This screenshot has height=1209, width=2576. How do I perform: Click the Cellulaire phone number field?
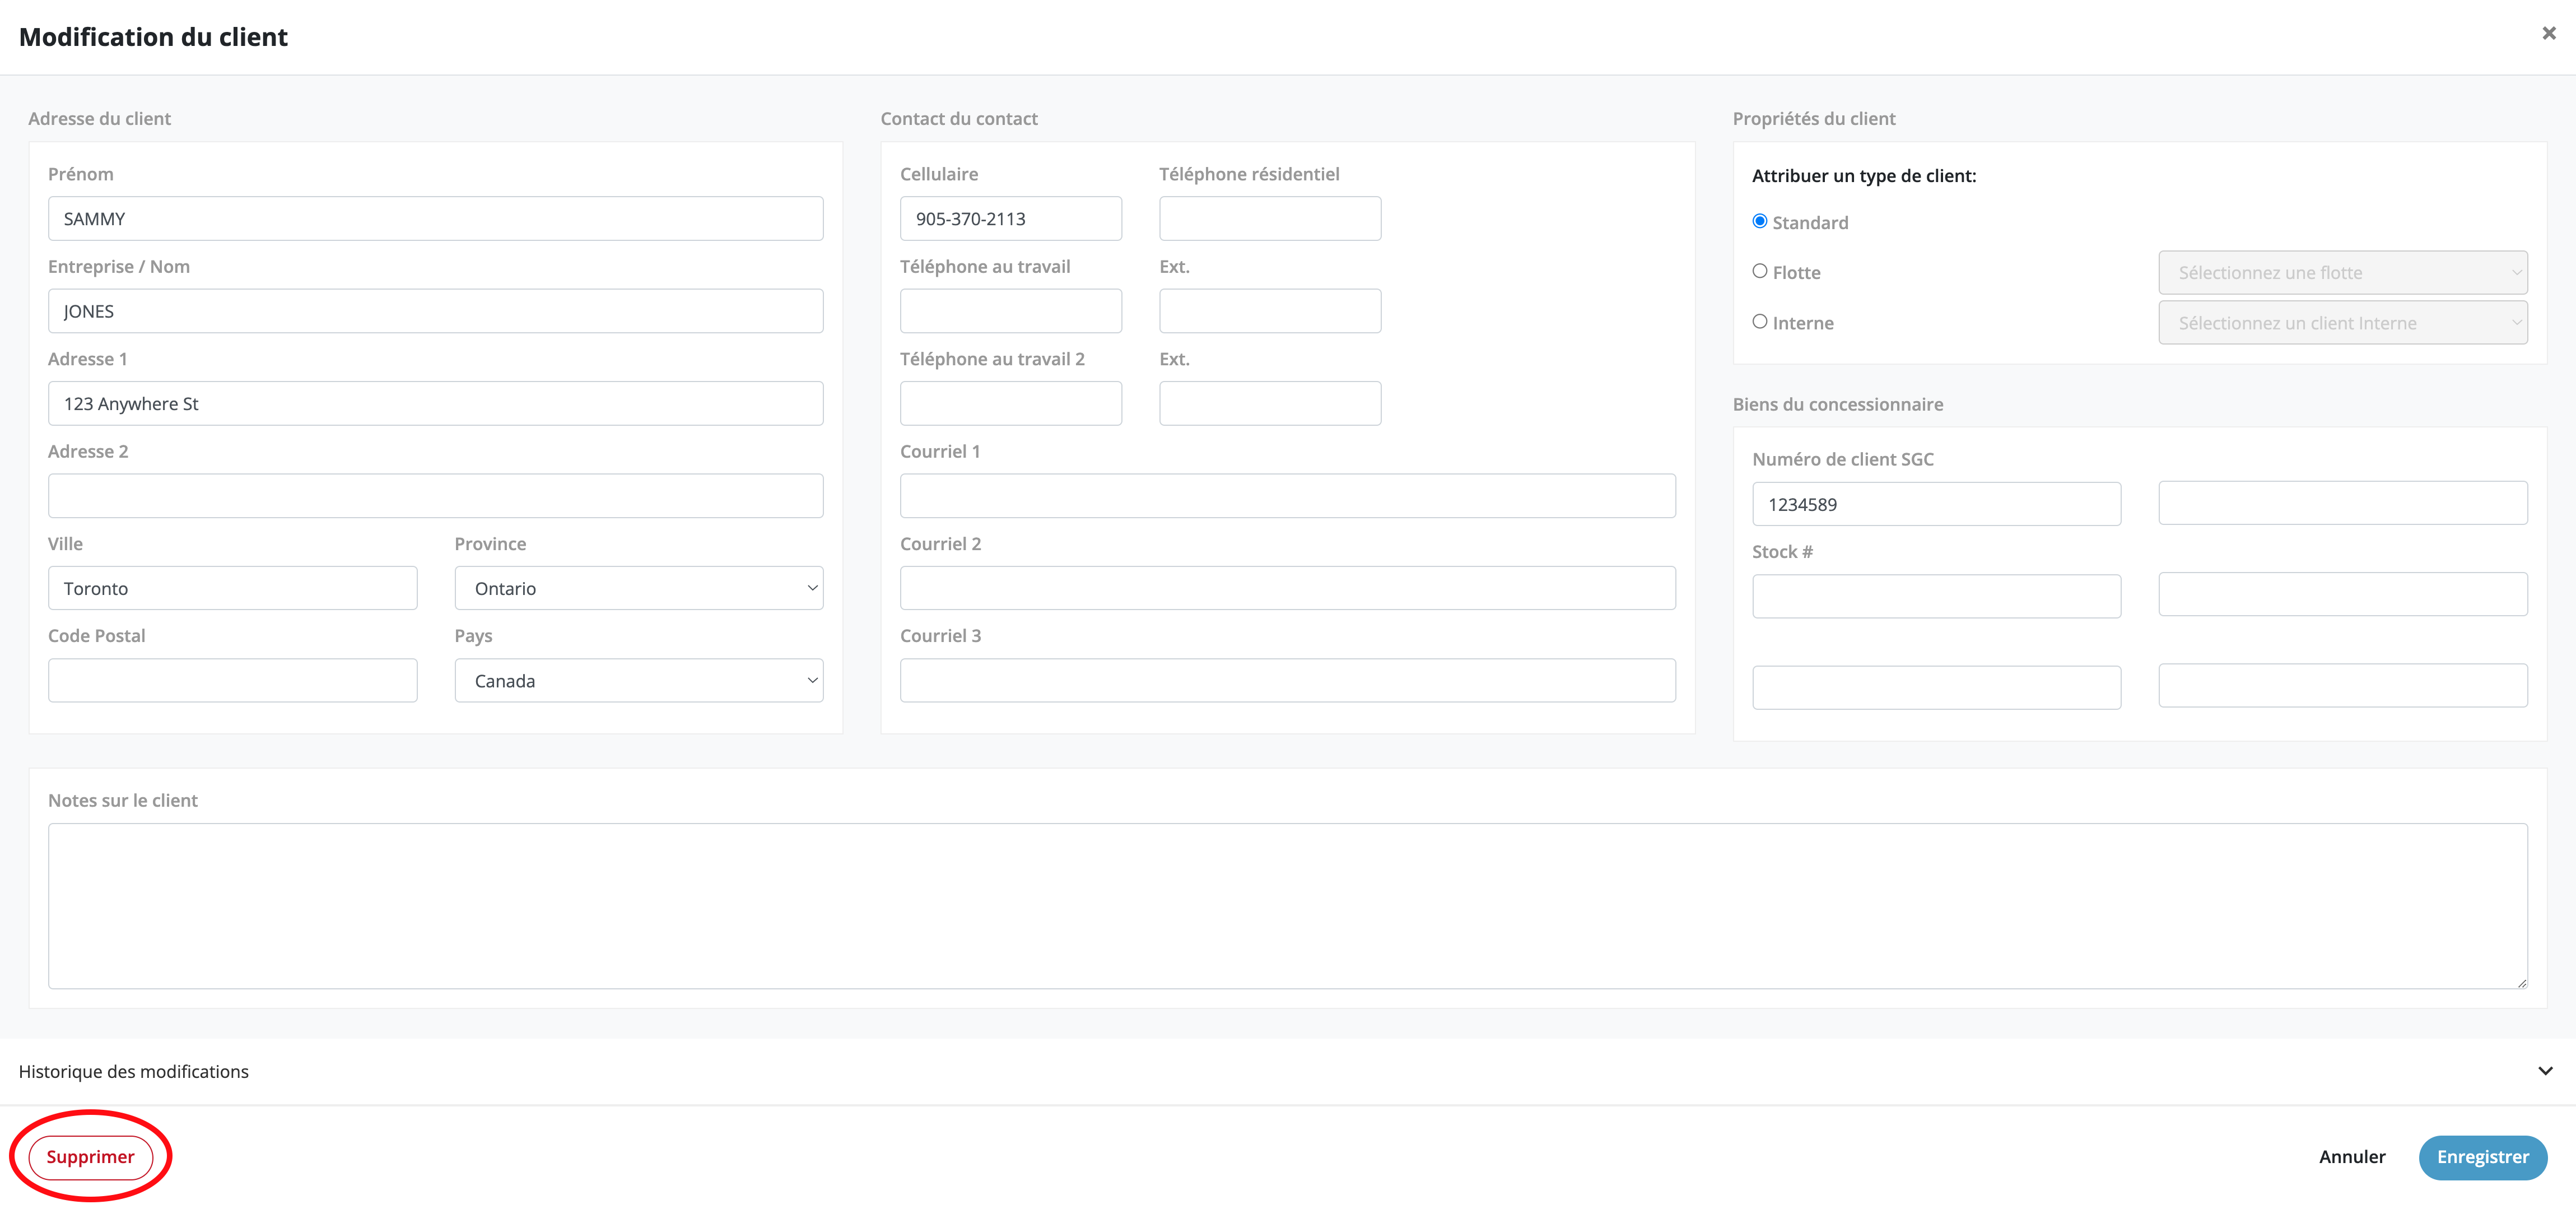click(x=1010, y=218)
